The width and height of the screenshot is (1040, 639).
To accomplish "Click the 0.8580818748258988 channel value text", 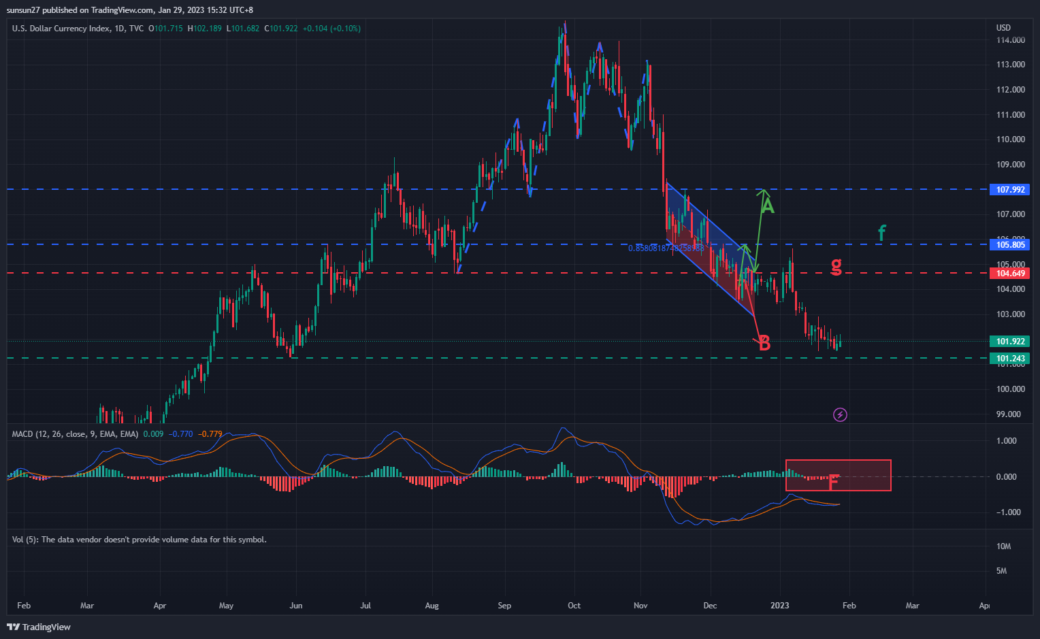I will [666, 248].
